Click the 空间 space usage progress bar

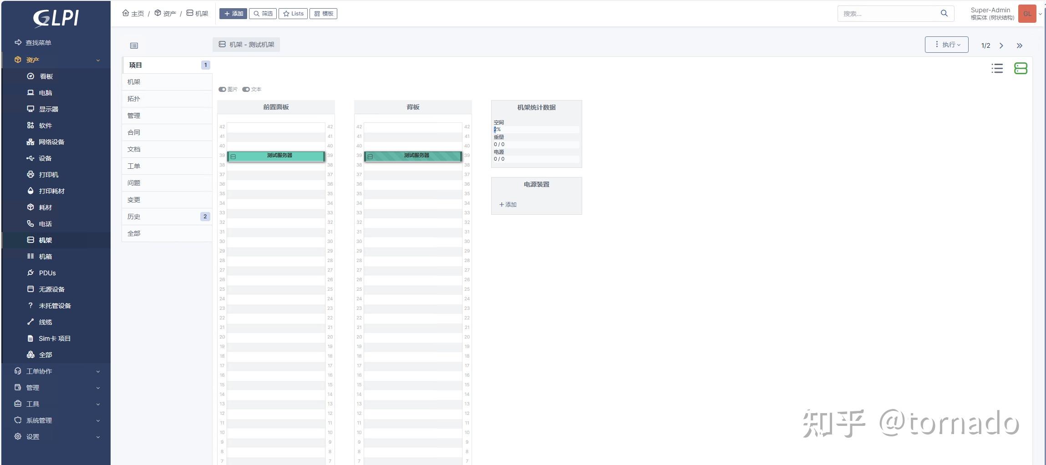coord(536,130)
